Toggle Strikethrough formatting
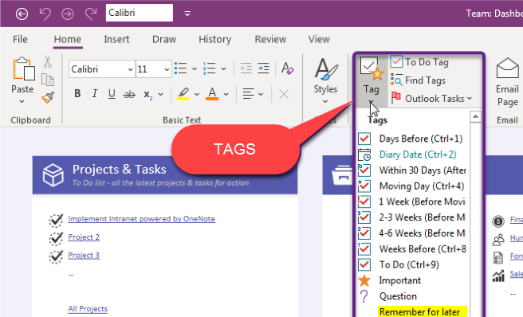This screenshot has height=317, width=523. 129,95
